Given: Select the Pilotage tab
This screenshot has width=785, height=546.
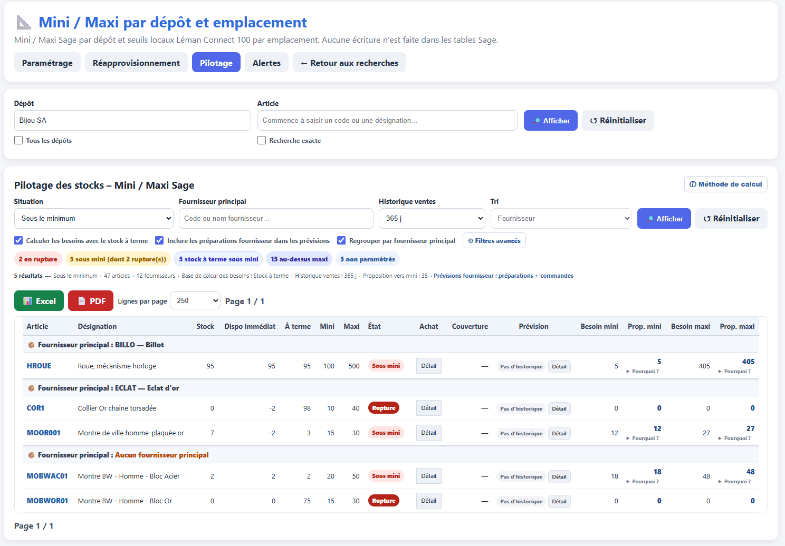Looking at the screenshot, I should coord(216,63).
